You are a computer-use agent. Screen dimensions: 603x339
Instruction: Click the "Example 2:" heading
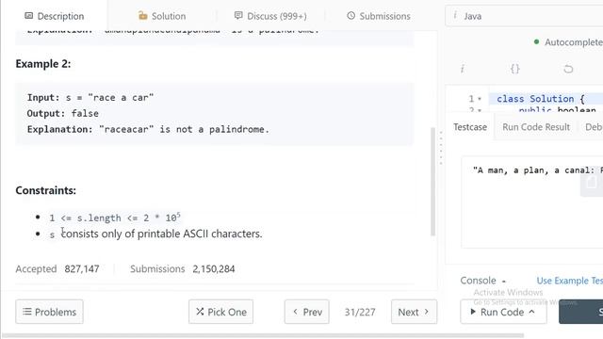pos(43,64)
